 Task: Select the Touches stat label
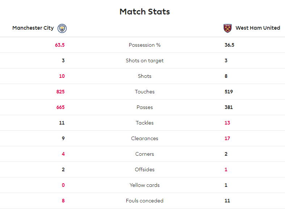pyautogui.click(x=145, y=92)
